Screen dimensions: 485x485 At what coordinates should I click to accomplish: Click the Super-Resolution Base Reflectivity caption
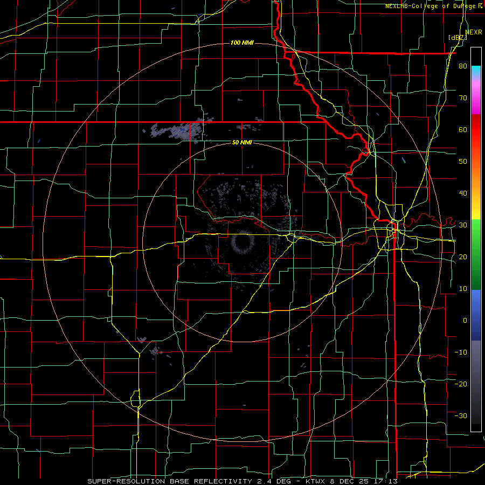click(x=242, y=481)
